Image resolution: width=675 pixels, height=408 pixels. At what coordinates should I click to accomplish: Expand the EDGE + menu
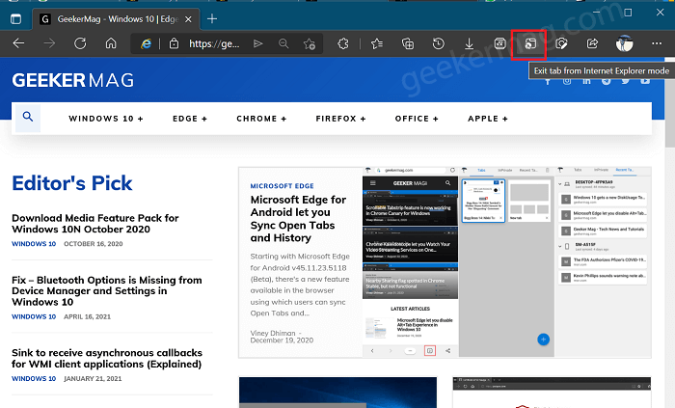tap(190, 119)
